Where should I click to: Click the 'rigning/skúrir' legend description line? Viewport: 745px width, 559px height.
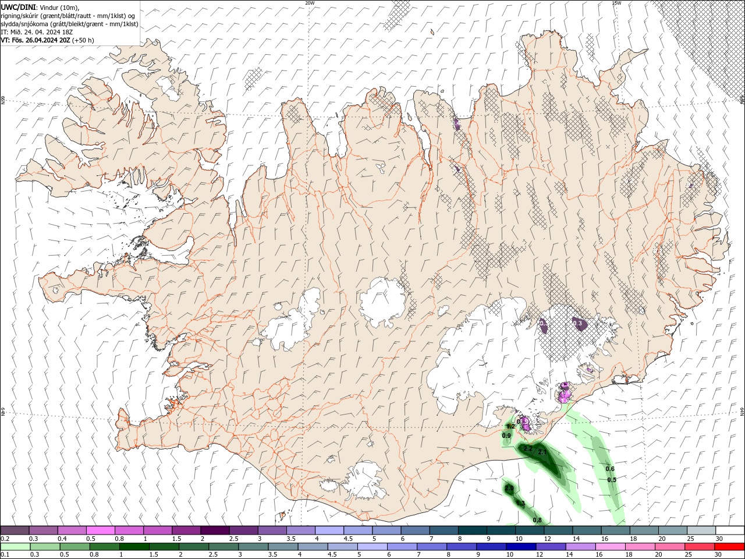coord(68,16)
